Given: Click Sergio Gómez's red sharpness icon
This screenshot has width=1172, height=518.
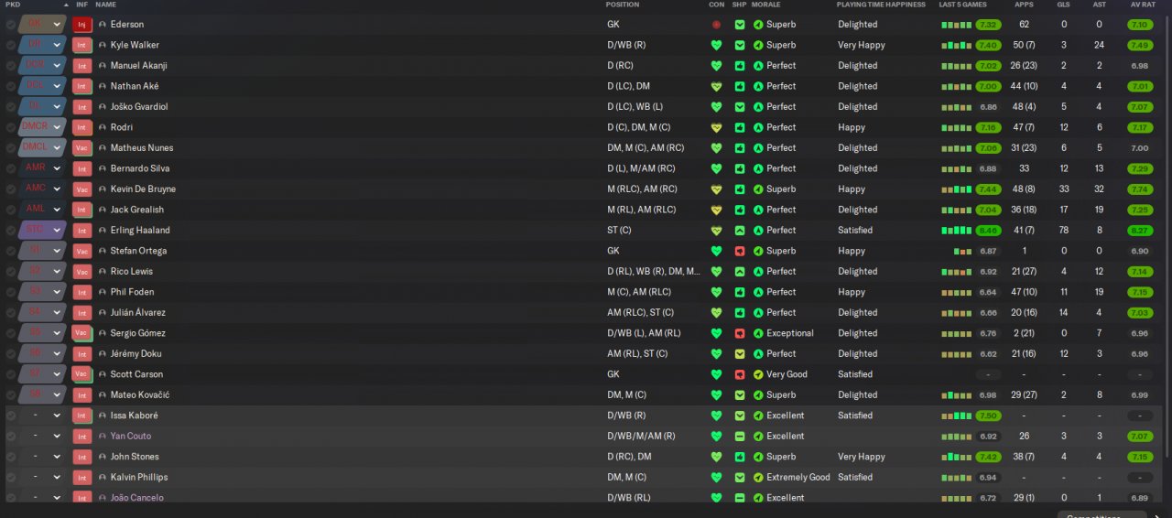Looking at the screenshot, I should (x=740, y=333).
